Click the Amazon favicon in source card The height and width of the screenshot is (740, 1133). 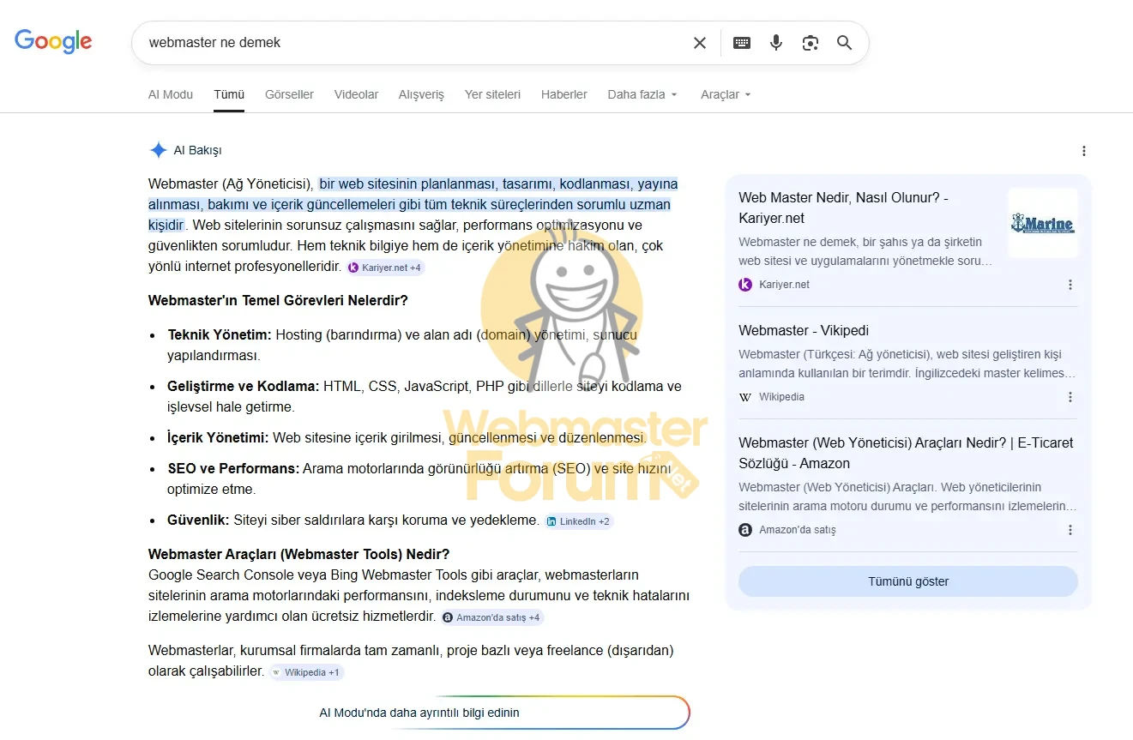(745, 530)
